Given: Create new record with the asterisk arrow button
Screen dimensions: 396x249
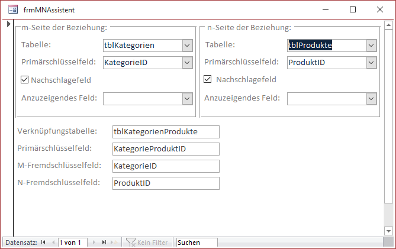Looking at the screenshot, I should click(114, 242).
